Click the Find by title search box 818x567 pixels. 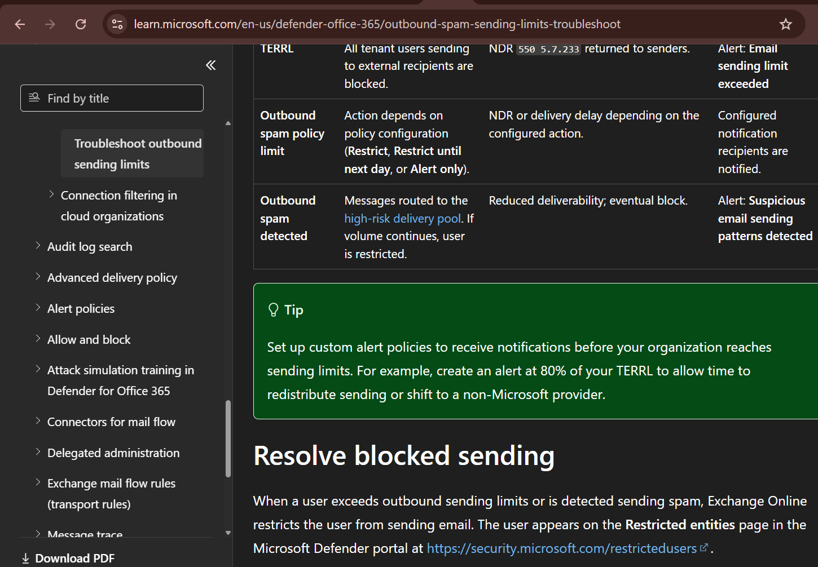112,98
